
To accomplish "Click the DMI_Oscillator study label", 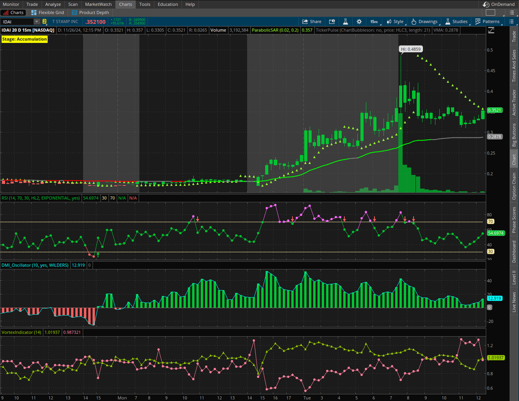I will [35, 265].
